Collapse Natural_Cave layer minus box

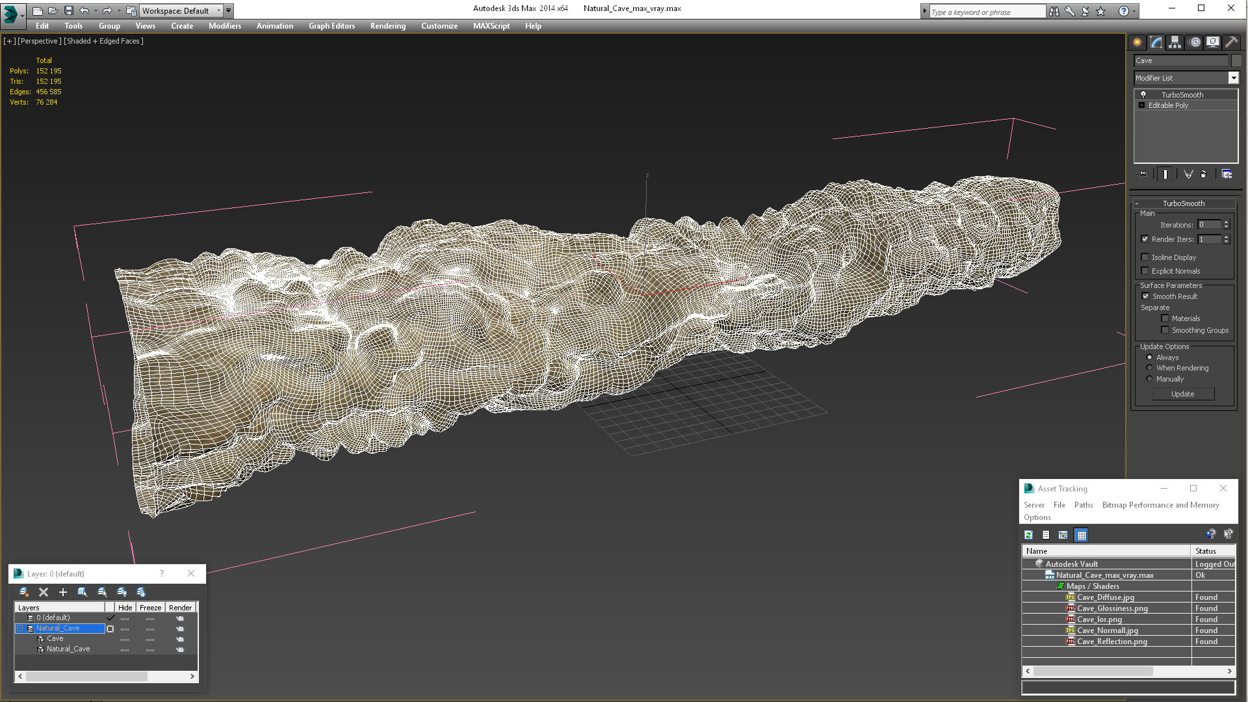pyautogui.click(x=20, y=629)
